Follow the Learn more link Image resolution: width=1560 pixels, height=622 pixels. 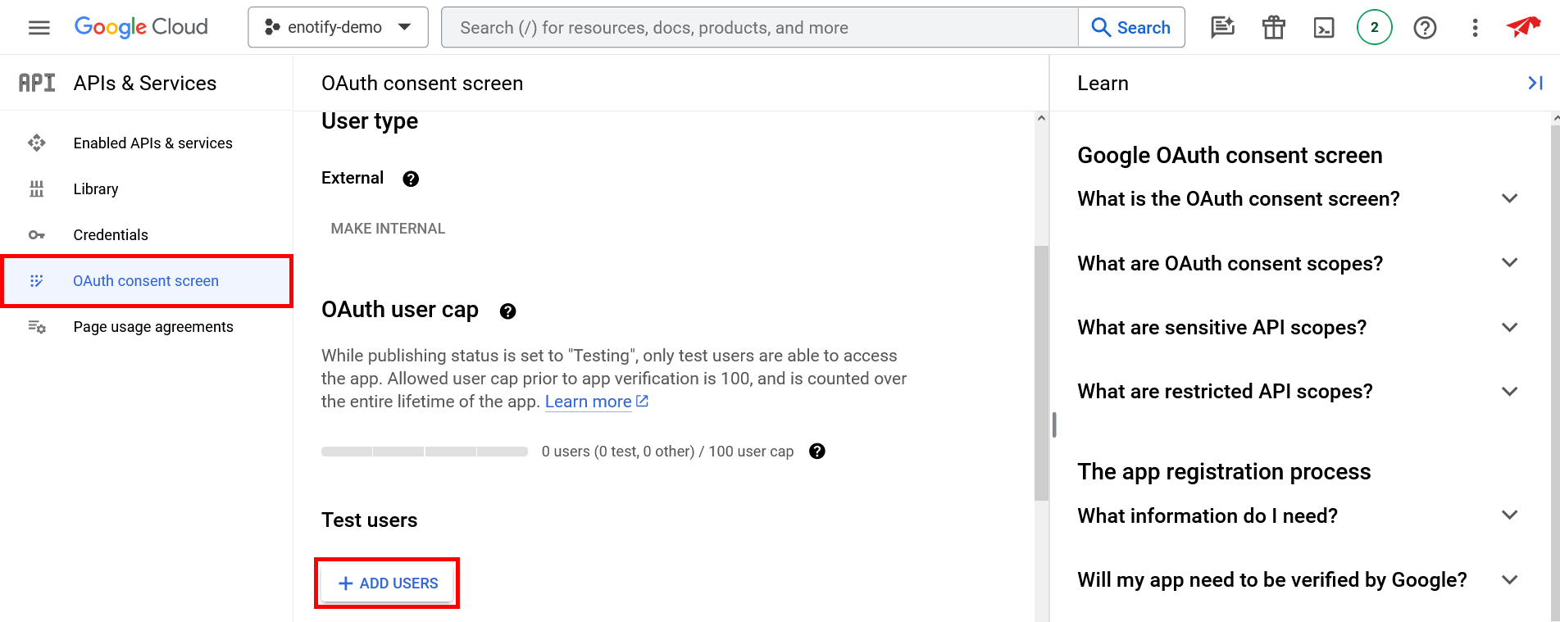(x=588, y=402)
